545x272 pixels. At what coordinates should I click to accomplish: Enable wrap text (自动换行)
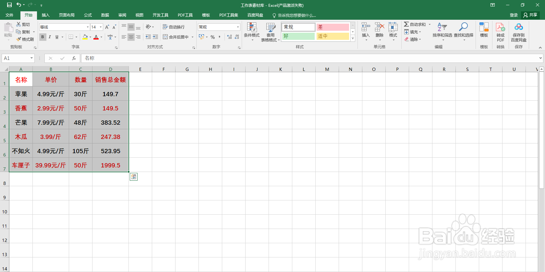[174, 27]
